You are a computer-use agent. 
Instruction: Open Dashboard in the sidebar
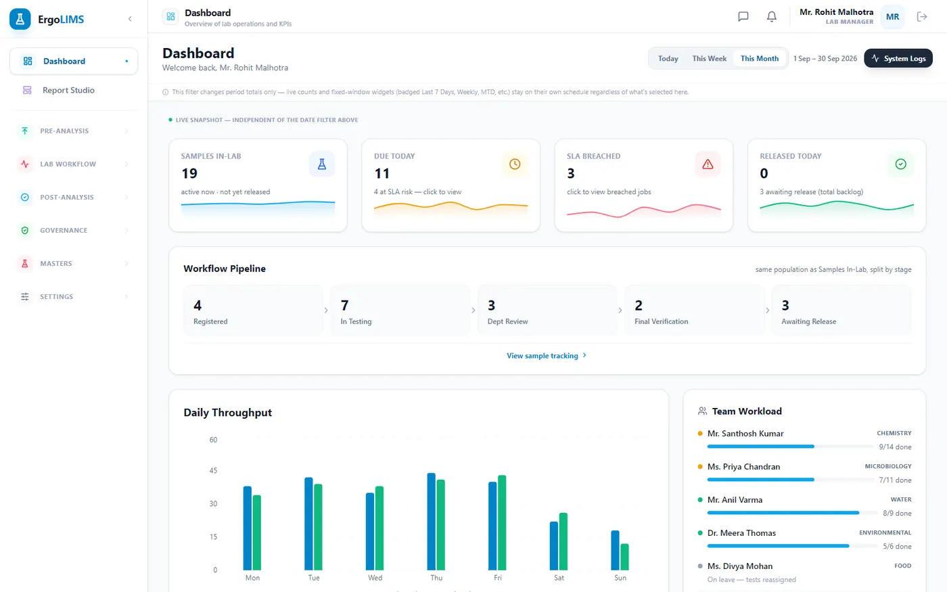73,61
